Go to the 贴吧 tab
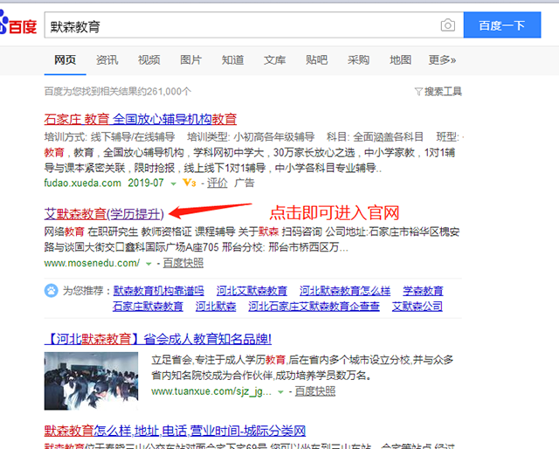This screenshot has width=559, height=449. 316,60
